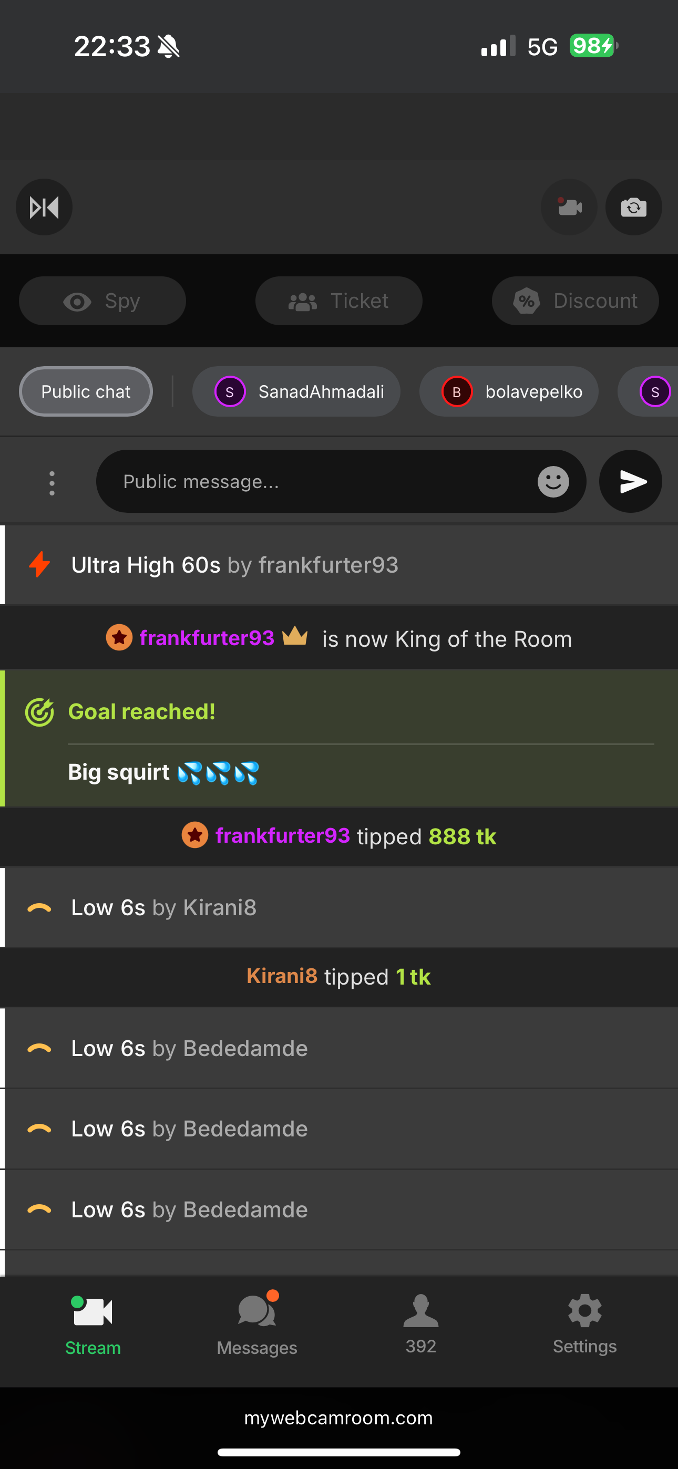Open the emoji picker smiley icon

coord(553,482)
